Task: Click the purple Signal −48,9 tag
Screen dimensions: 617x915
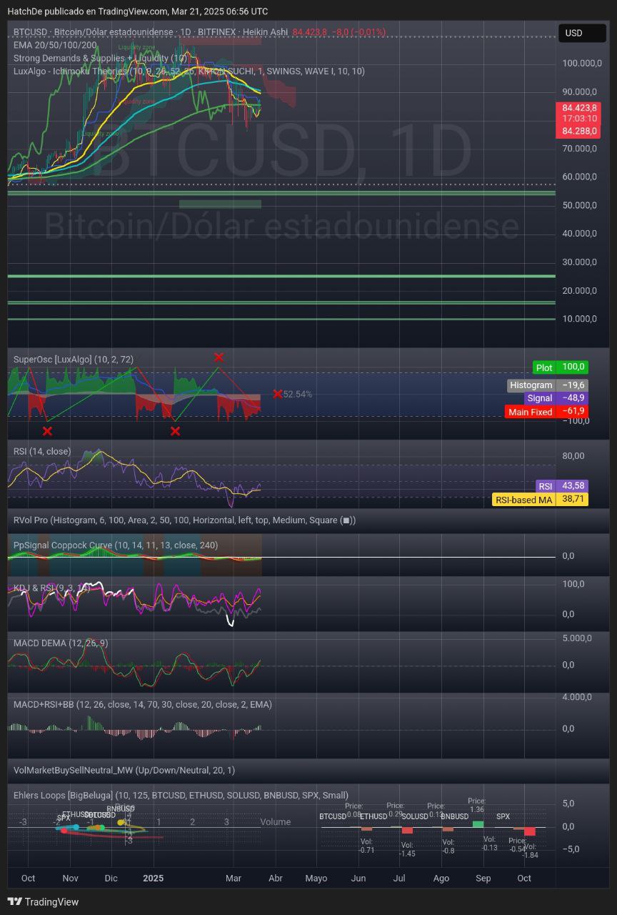Action: click(x=556, y=398)
